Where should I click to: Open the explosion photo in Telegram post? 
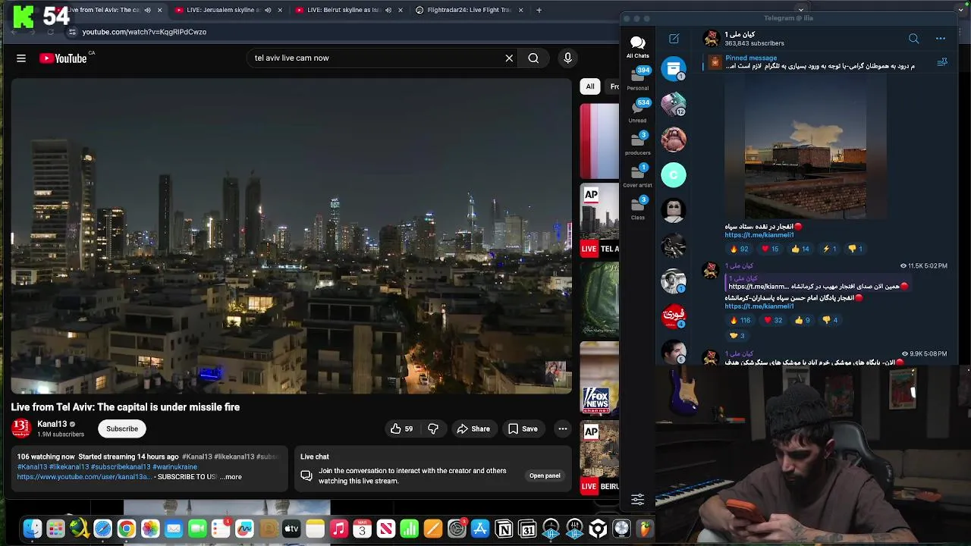[806, 147]
